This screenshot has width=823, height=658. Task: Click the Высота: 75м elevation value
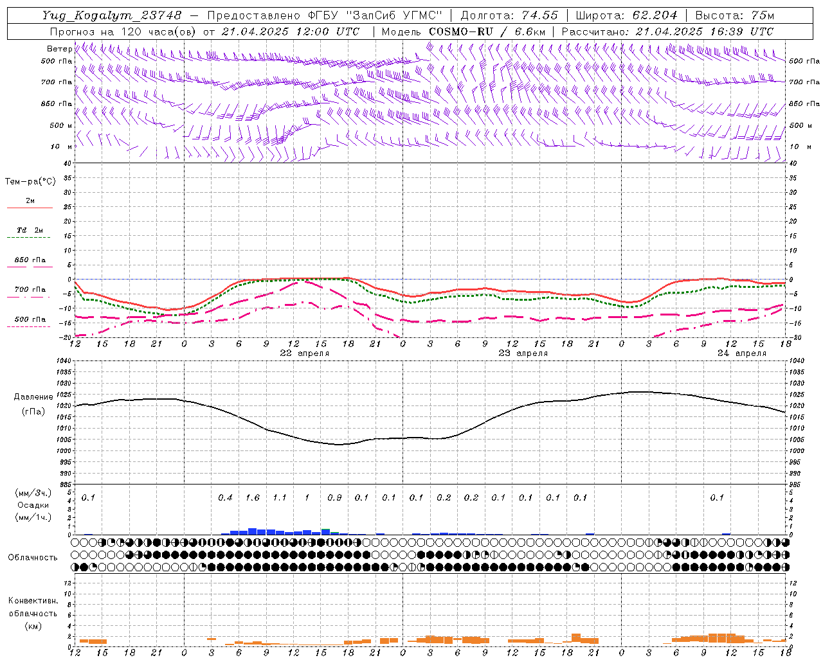tap(735, 15)
